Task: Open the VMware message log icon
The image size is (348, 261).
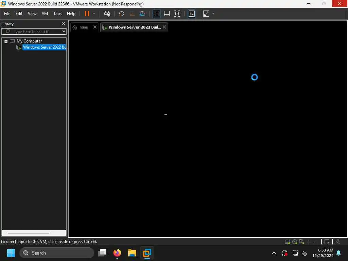Action: (x=327, y=242)
